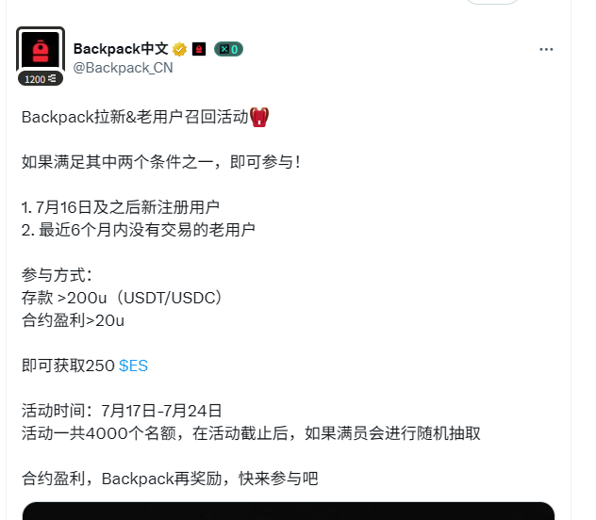The width and height of the screenshot is (596, 520).
Task: Open the Backpack中文 profile avatar
Action: point(41,49)
